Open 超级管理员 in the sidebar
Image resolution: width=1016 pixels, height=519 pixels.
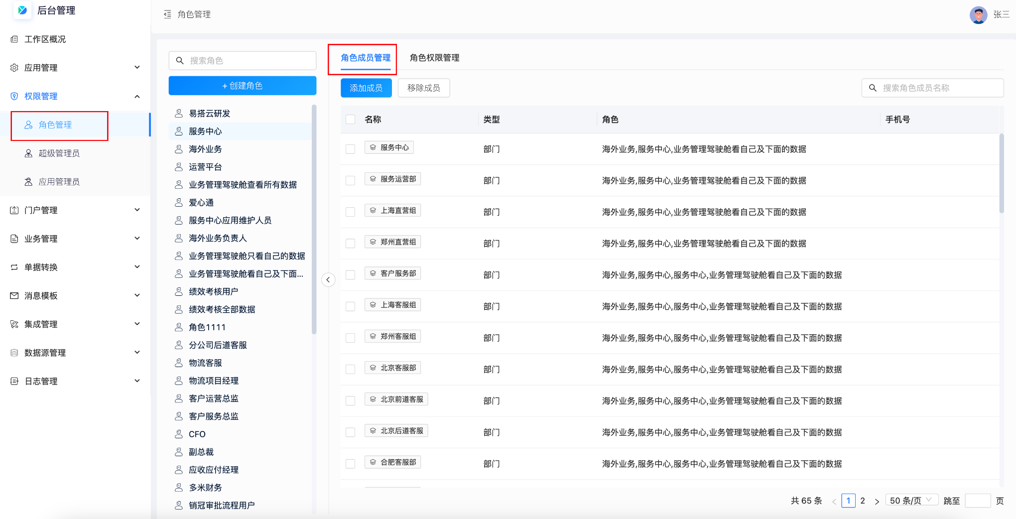click(x=59, y=153)
